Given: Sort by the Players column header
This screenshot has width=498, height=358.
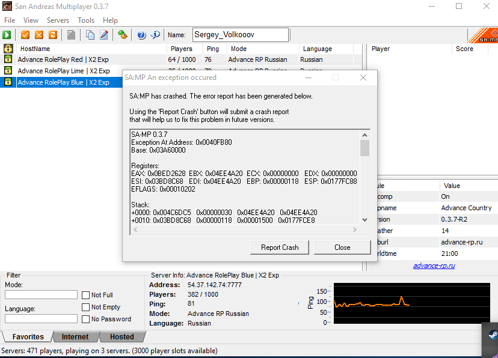Looking at the screenshot, I should tap(185, 49).
